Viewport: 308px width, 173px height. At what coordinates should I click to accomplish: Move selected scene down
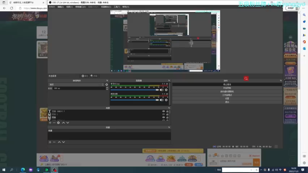pos(64,142)
